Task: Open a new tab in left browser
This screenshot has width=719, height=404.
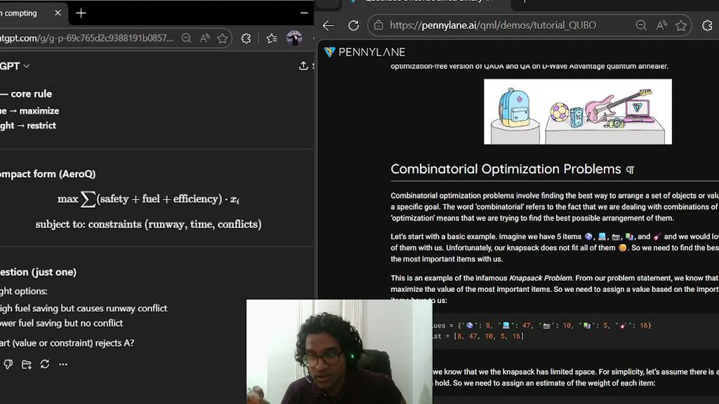Action: 81,13
